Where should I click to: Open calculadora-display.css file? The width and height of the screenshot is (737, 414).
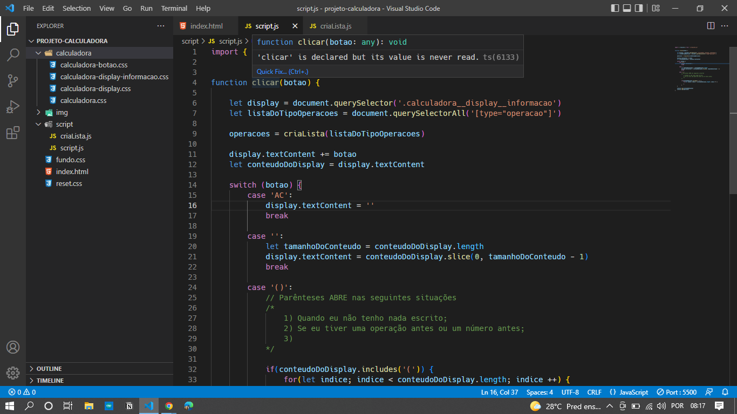[95, 88]
